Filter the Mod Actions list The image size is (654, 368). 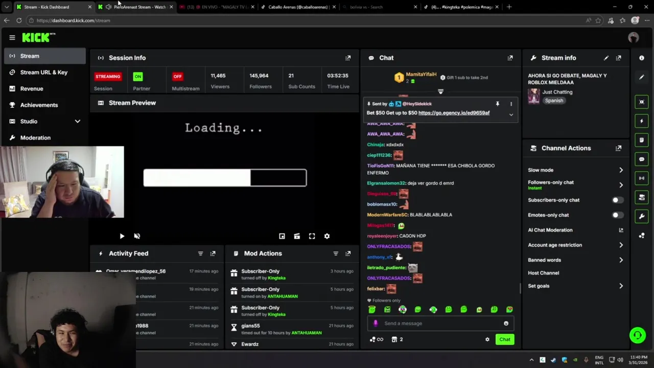(x=336, y=254)
